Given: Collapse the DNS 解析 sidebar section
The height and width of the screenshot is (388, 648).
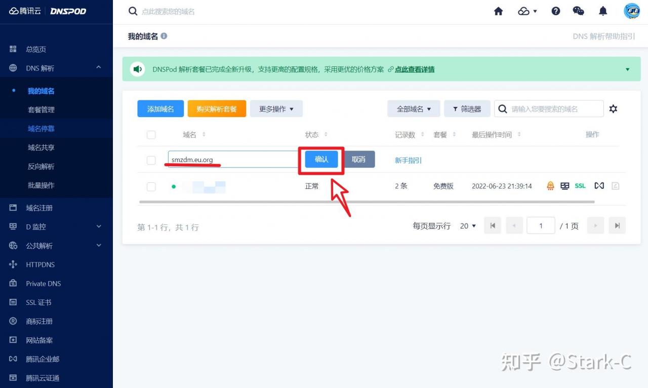Looking at the screenshot, I should (x=98, y=68).
